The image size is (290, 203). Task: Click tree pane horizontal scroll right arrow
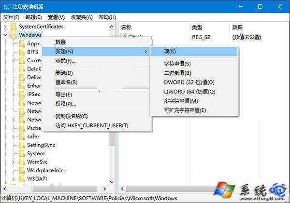105,189
